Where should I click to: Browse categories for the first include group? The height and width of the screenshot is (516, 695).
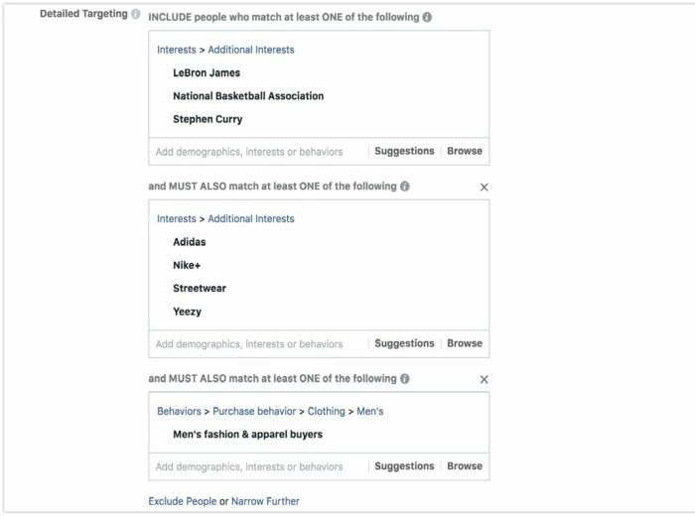(x=465, y=151)
